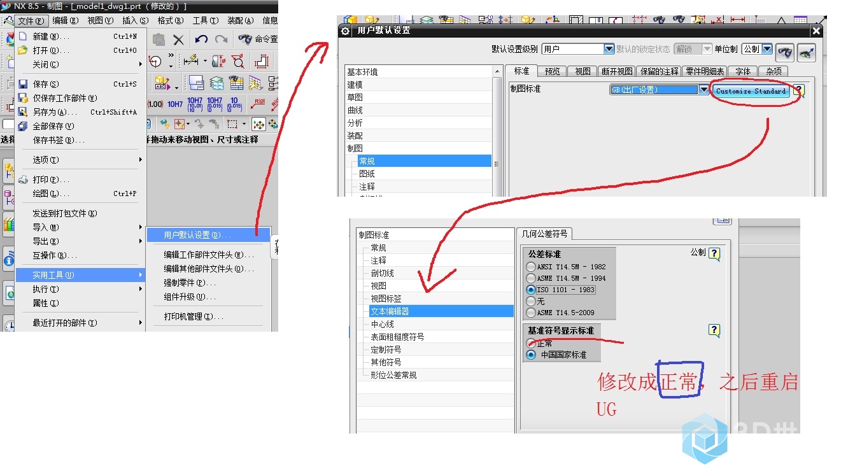862x473 pixels.
Task: Expand the 导入(M) submenu
Action: [x=141, y=227]
